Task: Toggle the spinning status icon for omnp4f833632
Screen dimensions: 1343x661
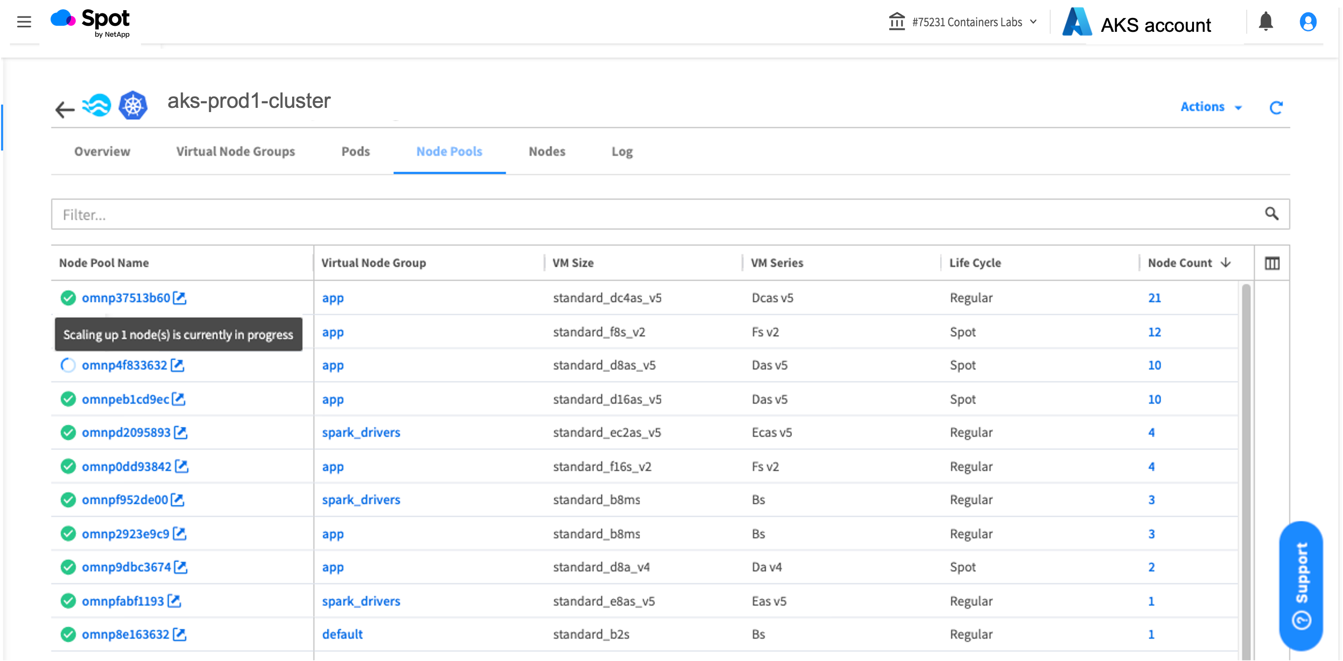Action: pos(68,365)
